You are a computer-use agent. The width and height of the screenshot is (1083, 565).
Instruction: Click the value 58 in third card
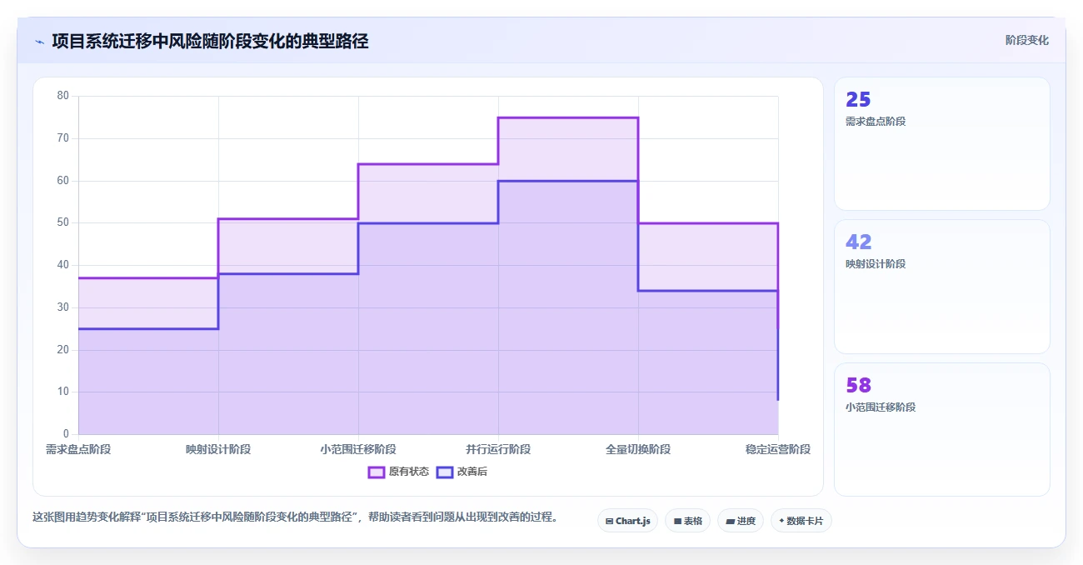click(x=858, y=385)
